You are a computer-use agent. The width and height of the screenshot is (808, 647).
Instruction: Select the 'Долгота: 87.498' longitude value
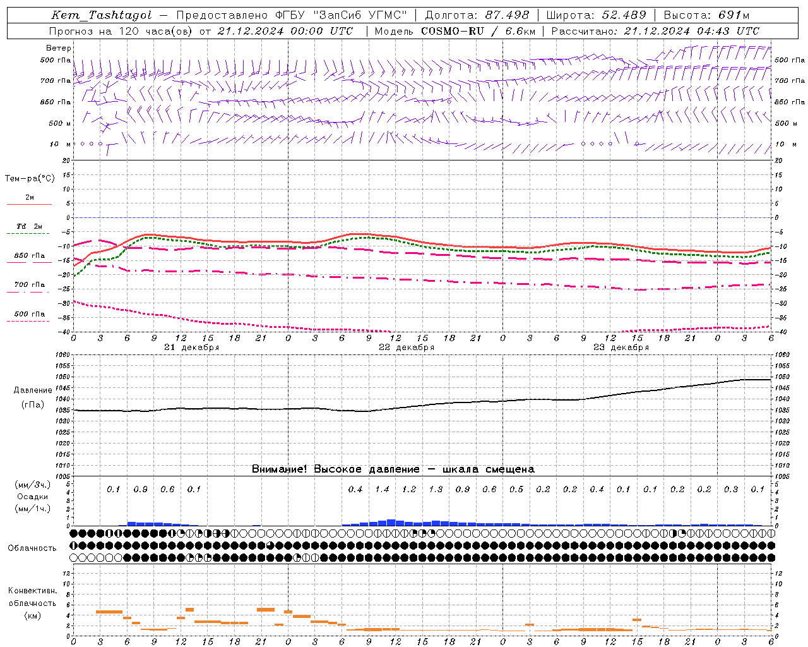[477, 15]
